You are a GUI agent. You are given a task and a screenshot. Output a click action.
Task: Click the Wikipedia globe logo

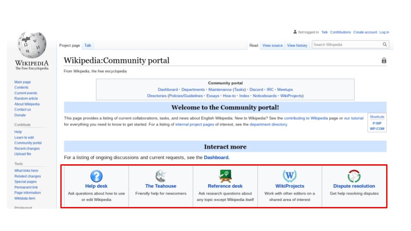[32, 45]
